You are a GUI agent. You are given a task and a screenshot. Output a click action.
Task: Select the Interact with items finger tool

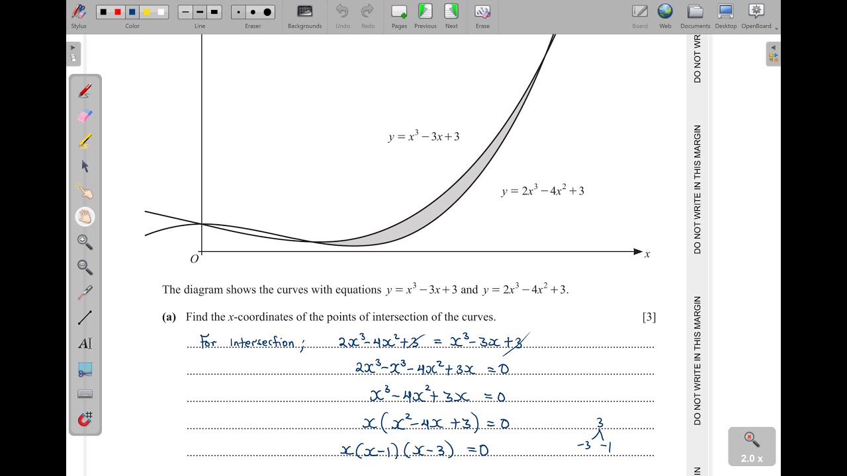pos(85,192)
